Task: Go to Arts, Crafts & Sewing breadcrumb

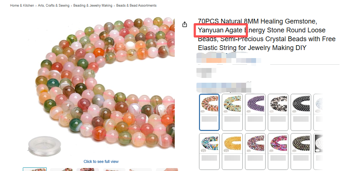Action: [54, 6]
